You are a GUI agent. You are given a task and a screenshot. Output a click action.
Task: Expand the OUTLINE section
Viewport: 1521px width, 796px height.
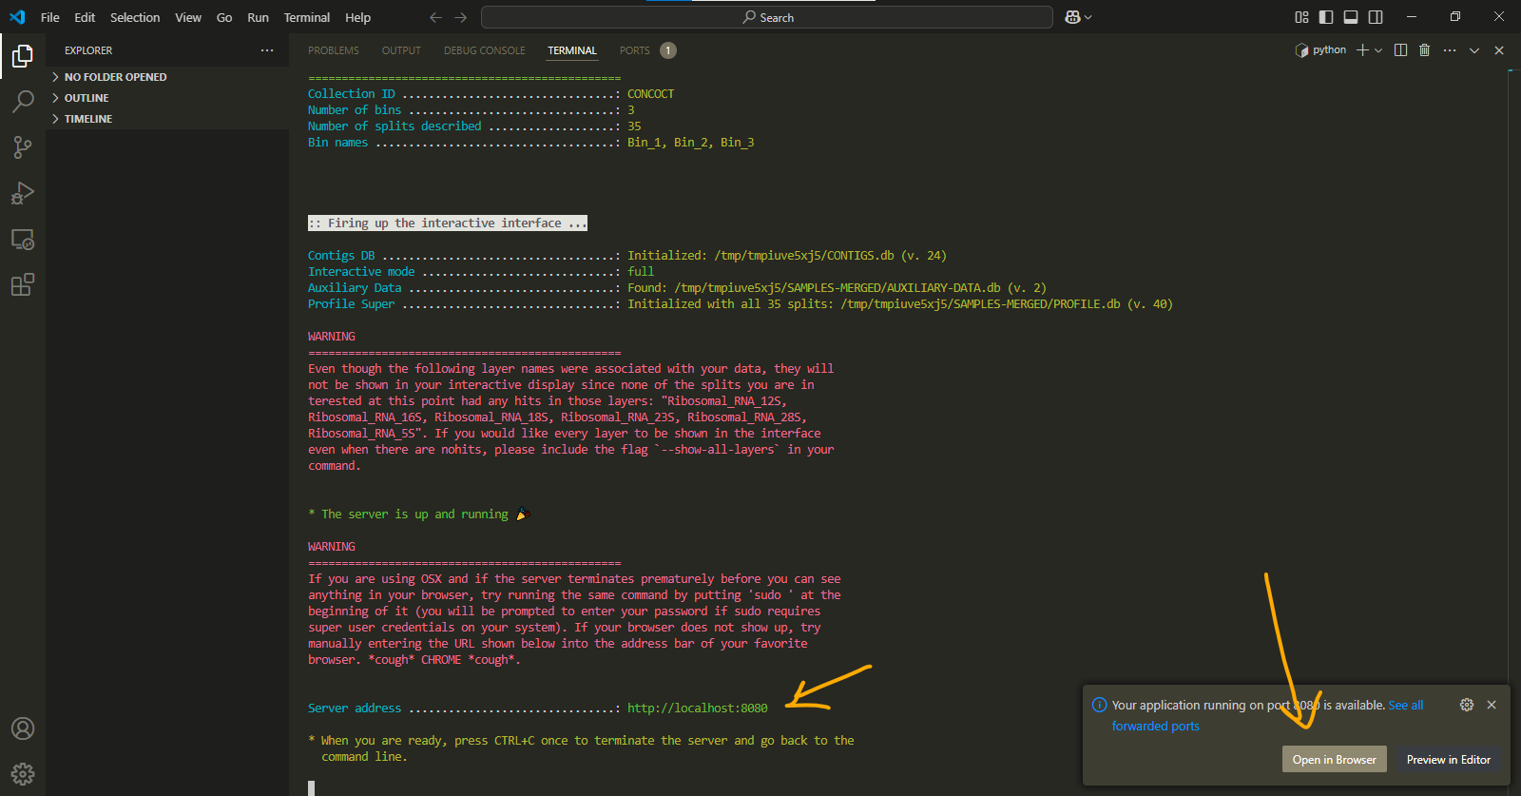click(87, 98)
